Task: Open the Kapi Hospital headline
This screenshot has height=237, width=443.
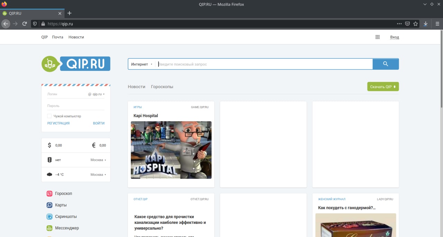Action: pyautogui.click(x=146, y=116)
